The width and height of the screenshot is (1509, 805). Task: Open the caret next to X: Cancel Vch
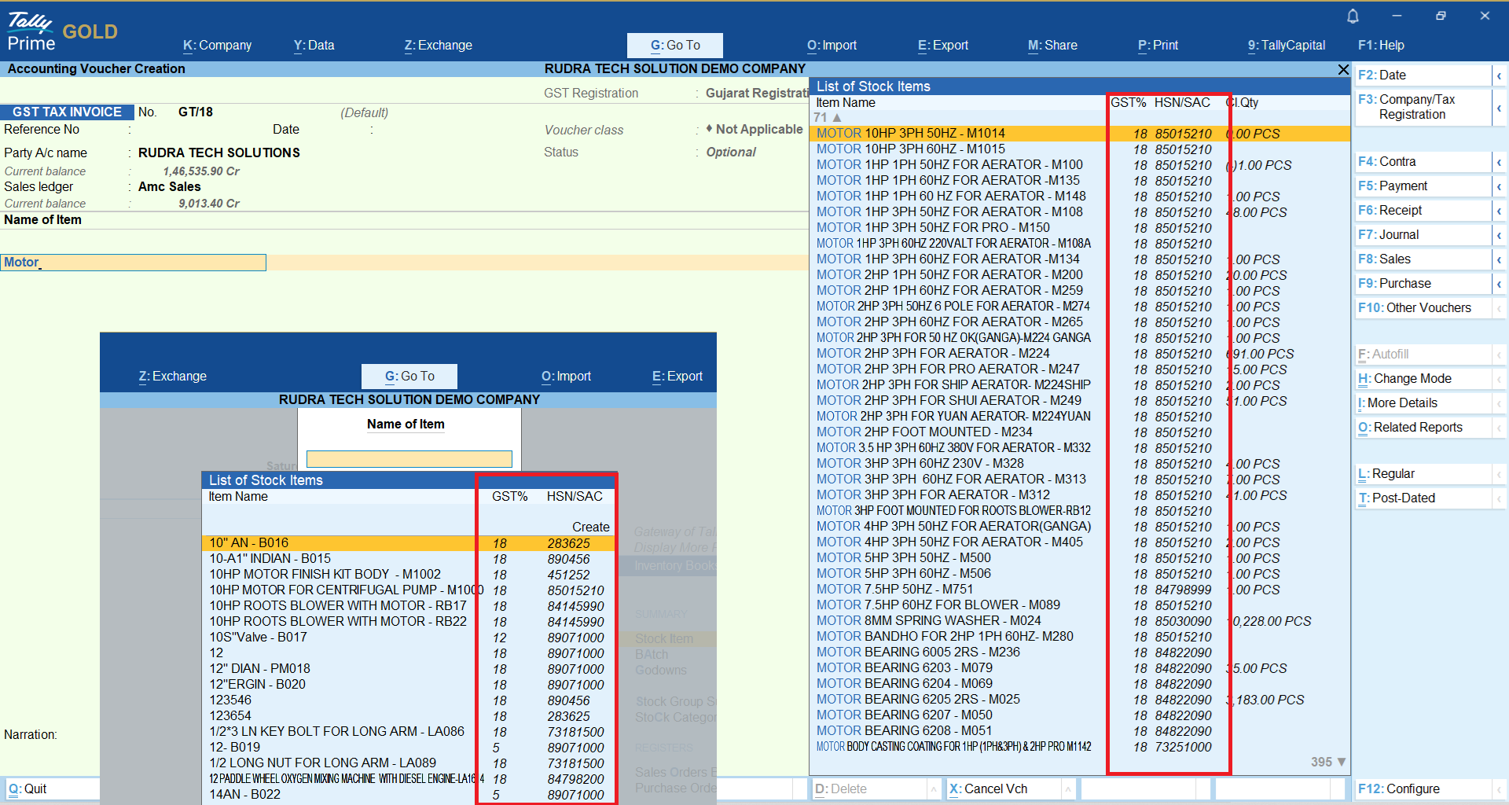pyautogui.click(x=1068, y=789)
